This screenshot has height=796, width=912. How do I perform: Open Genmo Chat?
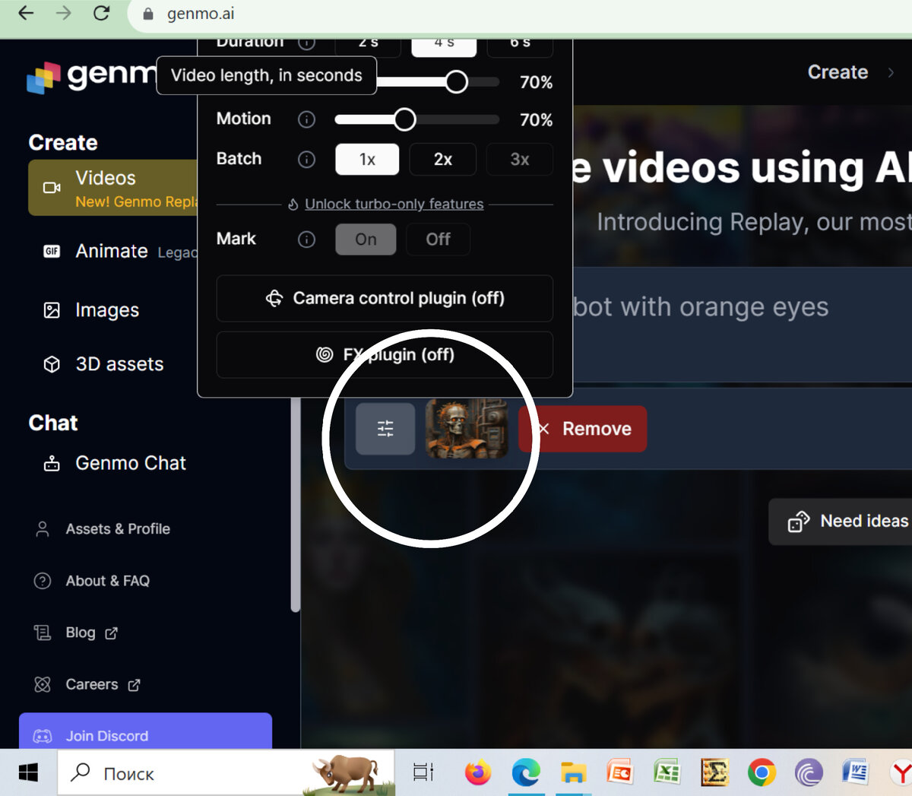tap(114, 463)
